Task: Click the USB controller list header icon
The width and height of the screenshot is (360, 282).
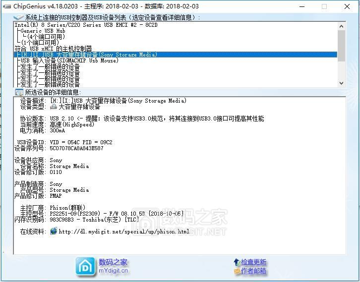Action: pyautogui.click(x=19, y=17)
